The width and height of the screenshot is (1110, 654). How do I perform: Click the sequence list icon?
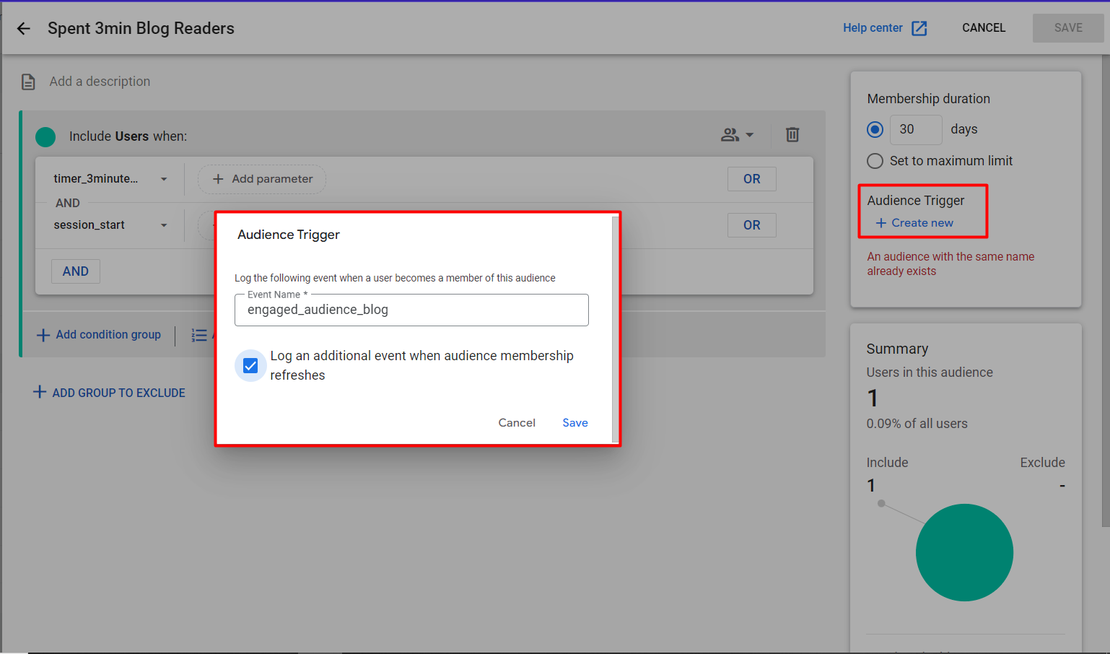(199, 335)
